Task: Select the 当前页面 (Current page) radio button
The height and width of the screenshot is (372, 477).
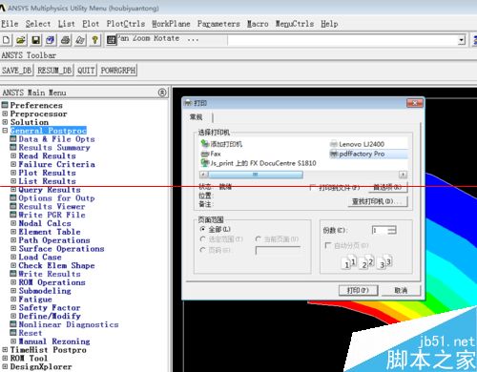Action: [259, 238]
